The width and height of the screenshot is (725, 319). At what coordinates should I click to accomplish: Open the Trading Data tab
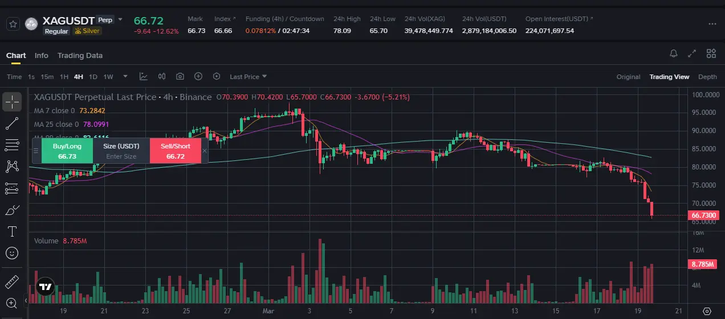point(80,55)
